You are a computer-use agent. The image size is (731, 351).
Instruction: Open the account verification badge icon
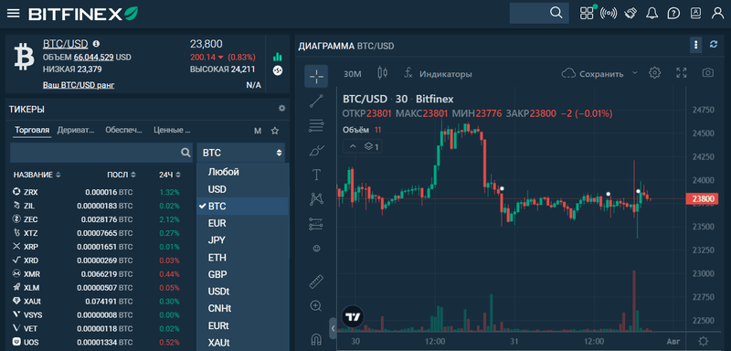(x=695, y=13)
